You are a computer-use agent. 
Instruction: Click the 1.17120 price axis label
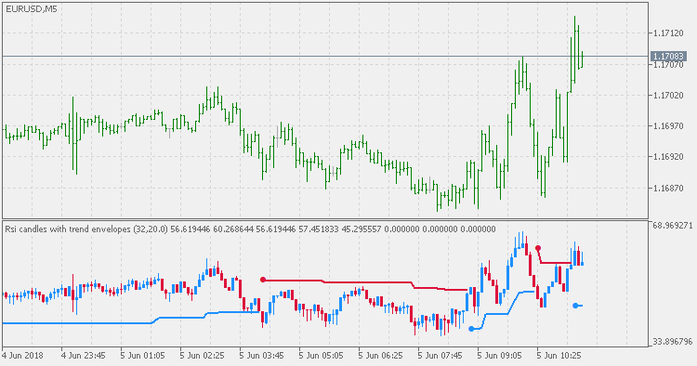tap(668, 33)
